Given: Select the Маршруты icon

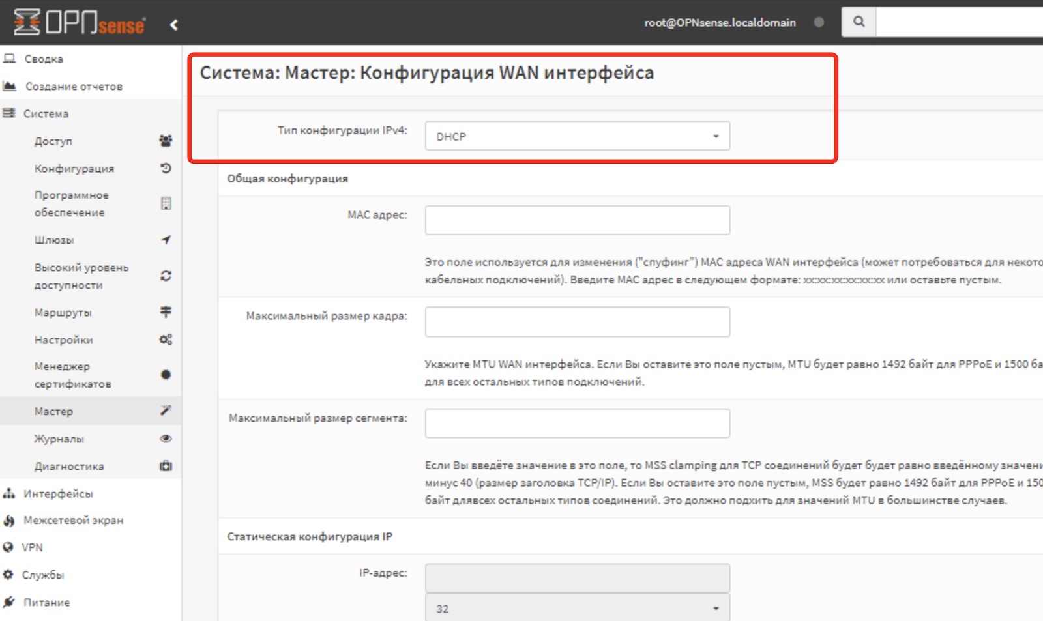Looking at the screenshot, I should 166,312.
